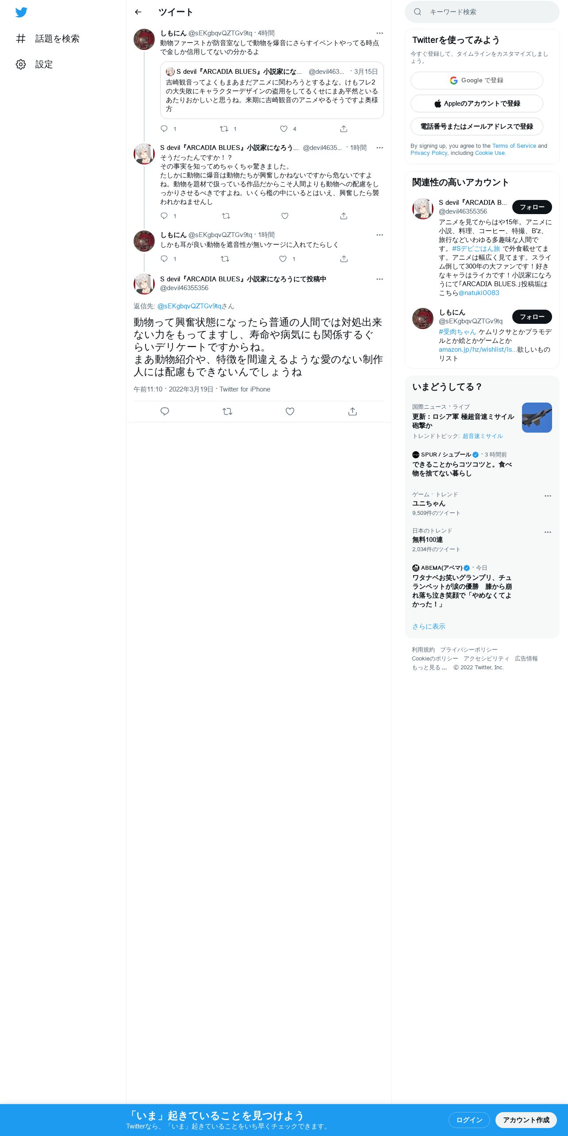Image resolution: width=568 pixels, height=1136 pixels.
Task: Follow しもにん in related accounts
Action: coord(532,317)
